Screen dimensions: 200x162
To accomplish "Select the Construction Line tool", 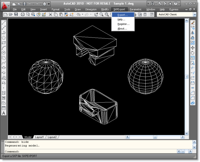I will coord(4,28).
